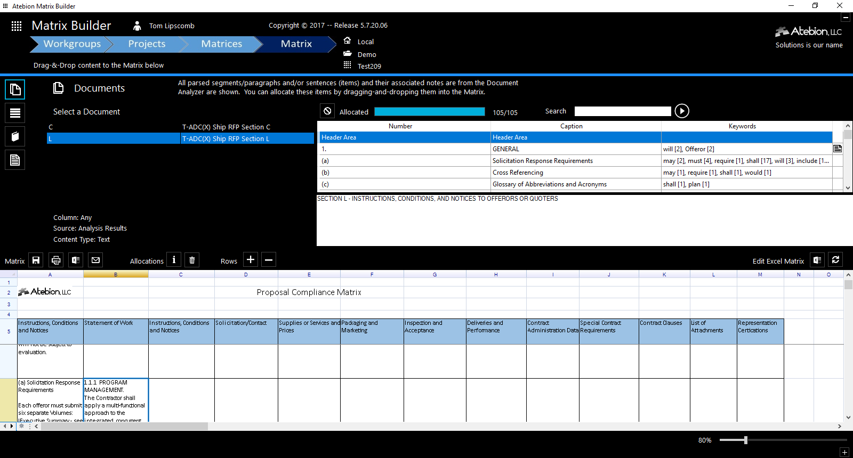Click the Local home icon

347,41
